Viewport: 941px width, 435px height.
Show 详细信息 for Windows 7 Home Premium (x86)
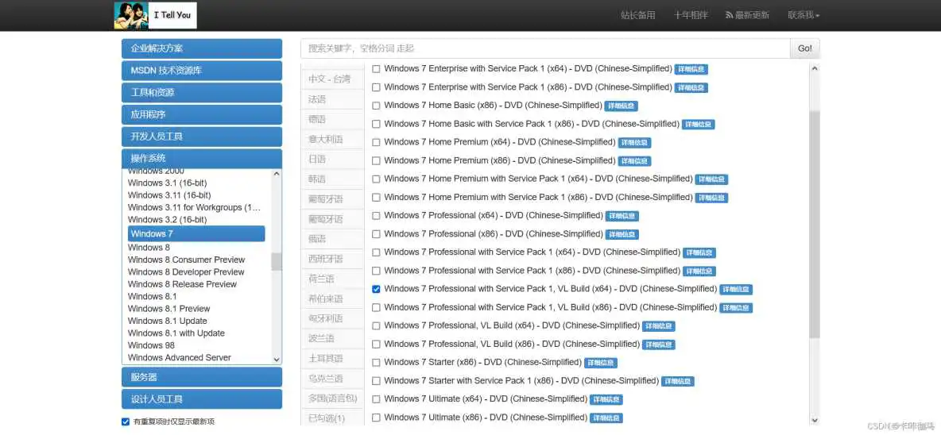(x=635, y=161)
